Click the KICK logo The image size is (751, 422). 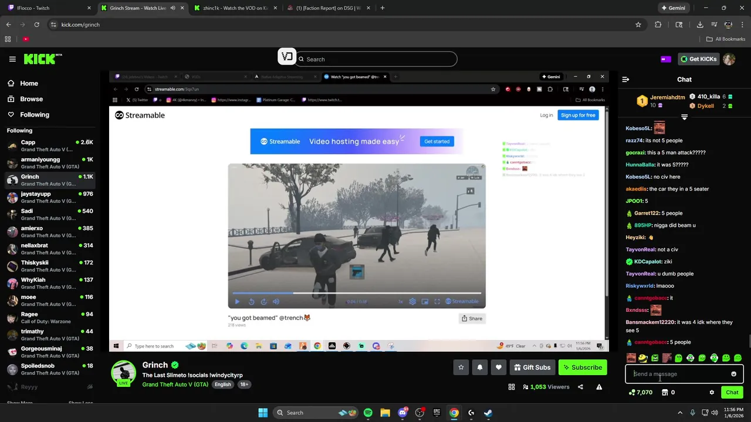pos(43,59)
